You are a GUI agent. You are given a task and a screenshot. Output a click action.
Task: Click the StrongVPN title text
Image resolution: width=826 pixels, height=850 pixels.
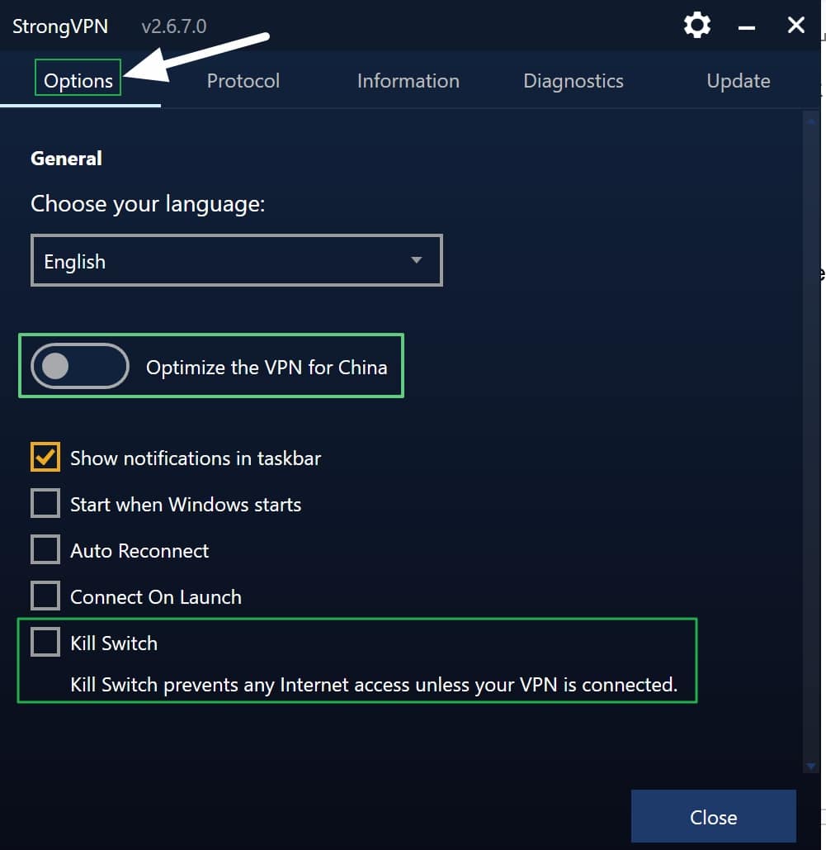60,26
